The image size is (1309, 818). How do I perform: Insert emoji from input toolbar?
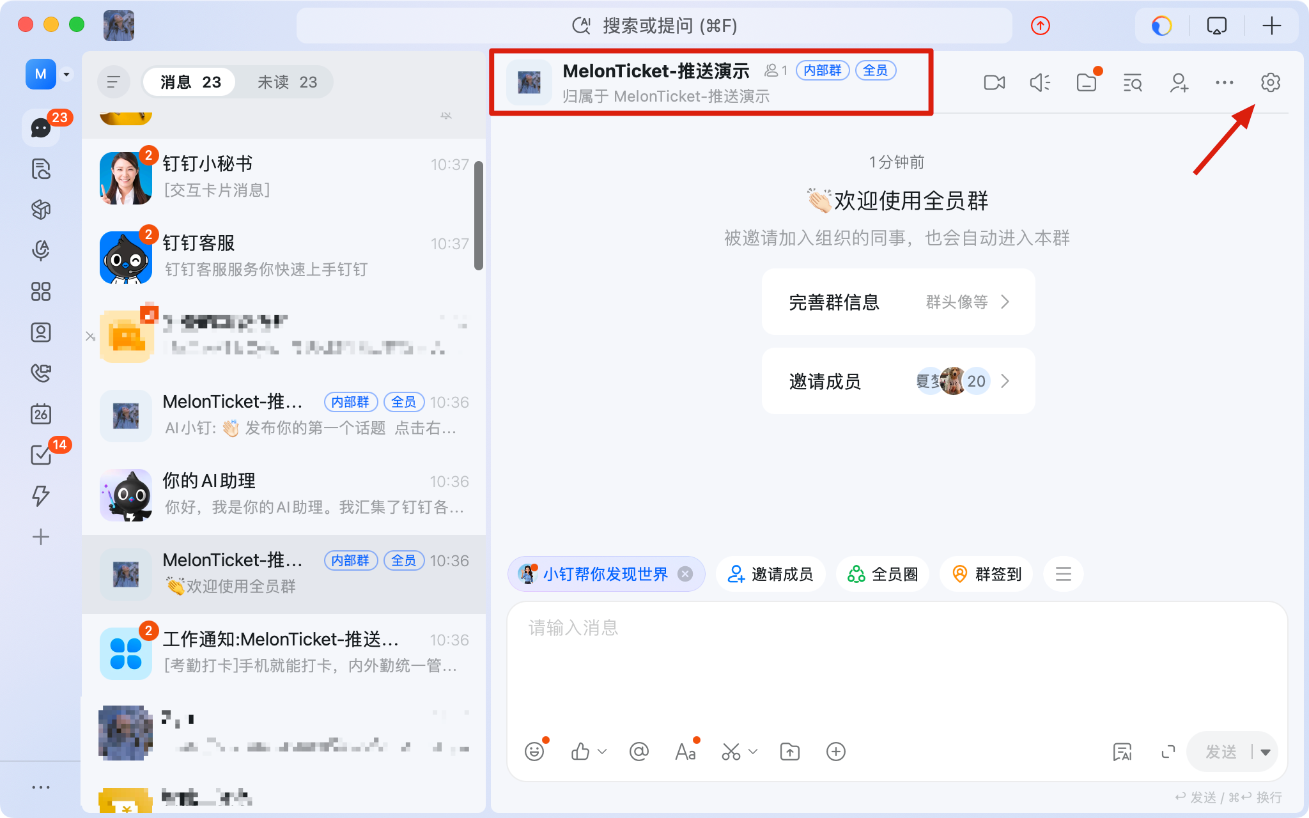tap(534, 752)
